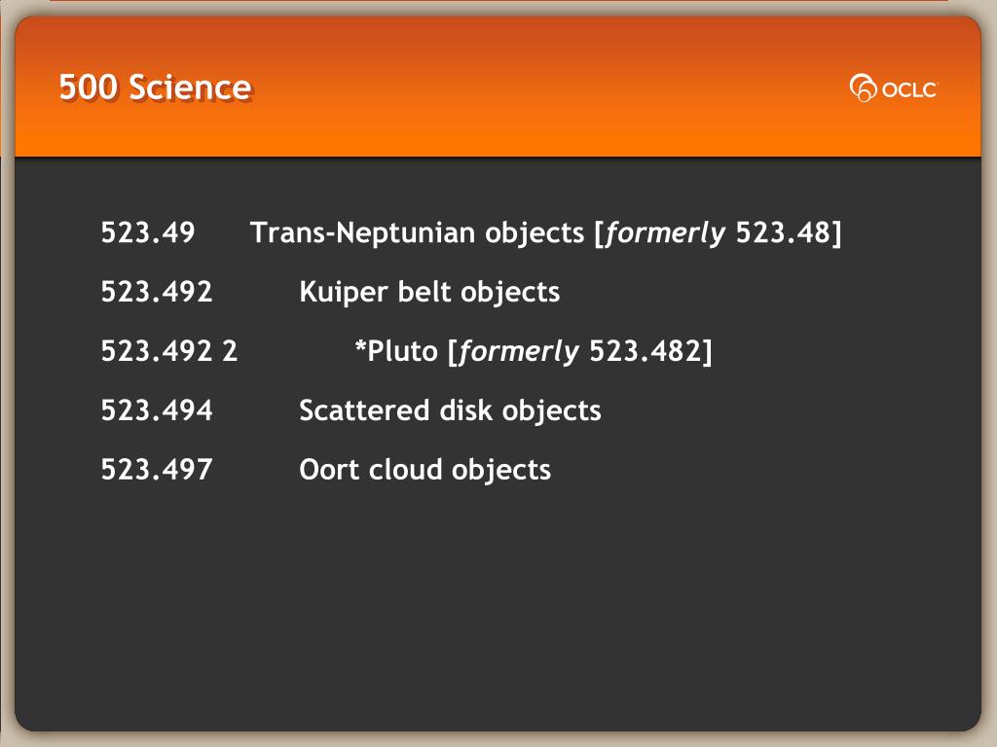Select 'Kuiper belt objects' entry

pyautogui.click(x=429, y=292)
